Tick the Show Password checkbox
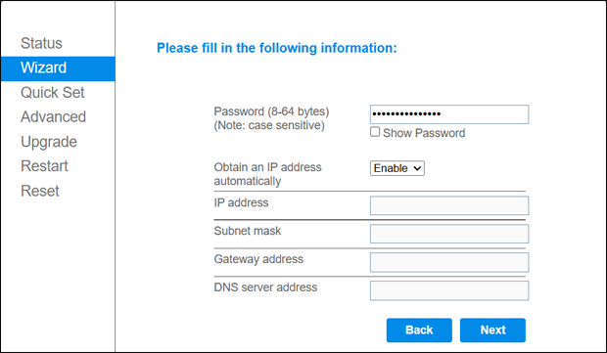Screen dimensions: 607x353 pos(375,132)
